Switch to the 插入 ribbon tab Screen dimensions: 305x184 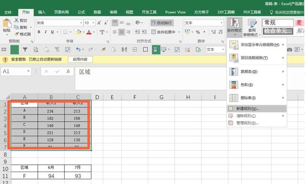[x=41, y=12]
